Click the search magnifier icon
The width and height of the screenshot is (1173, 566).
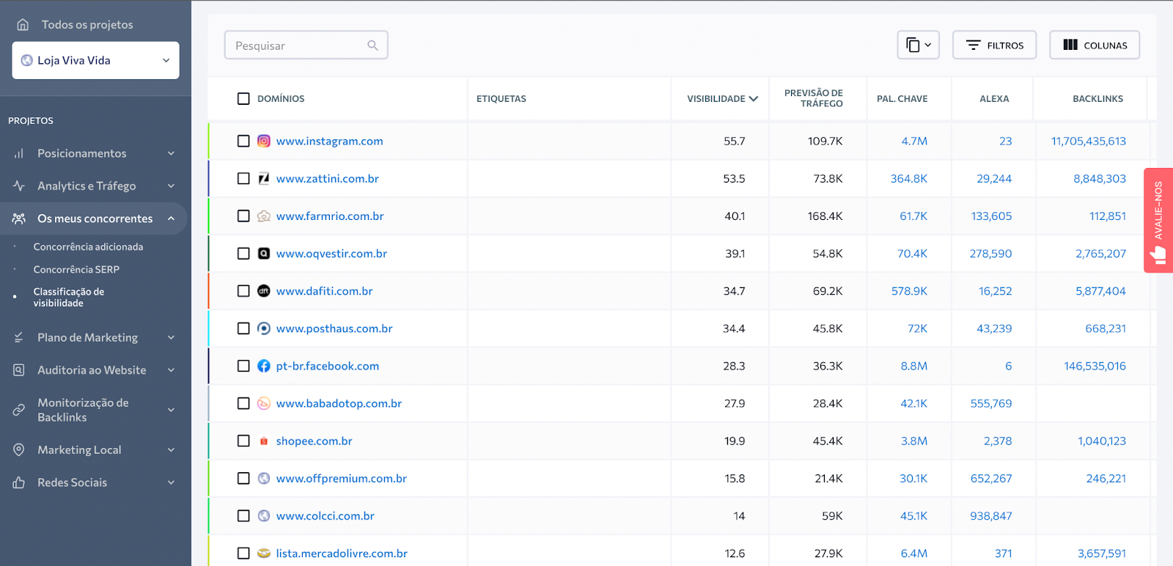(x=372, y=45)
